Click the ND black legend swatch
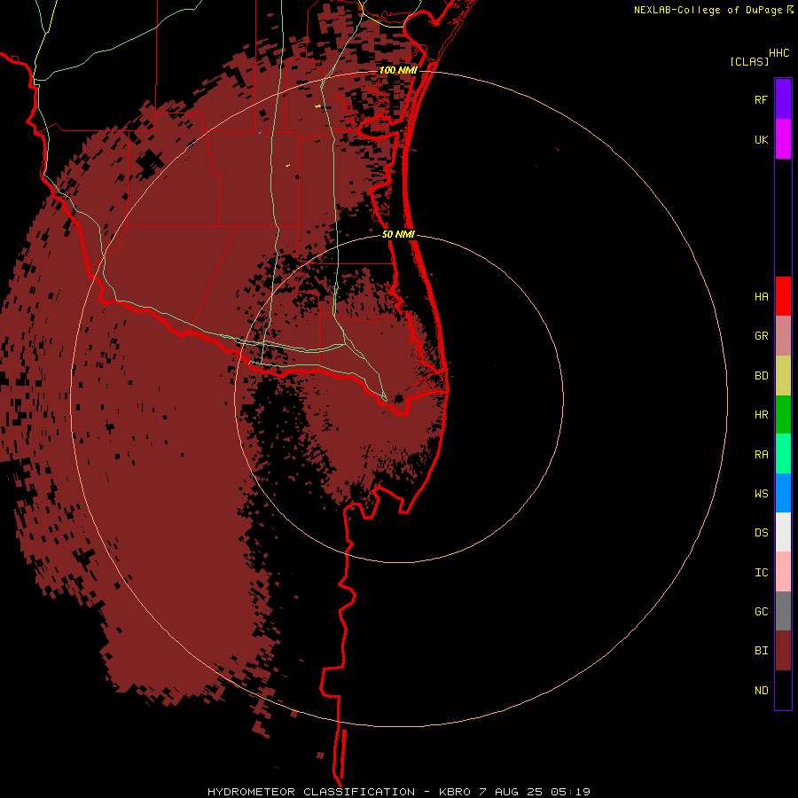 [x=783, y=690]
